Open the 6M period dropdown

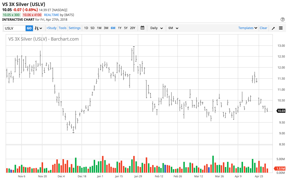(x=173, y=28)
